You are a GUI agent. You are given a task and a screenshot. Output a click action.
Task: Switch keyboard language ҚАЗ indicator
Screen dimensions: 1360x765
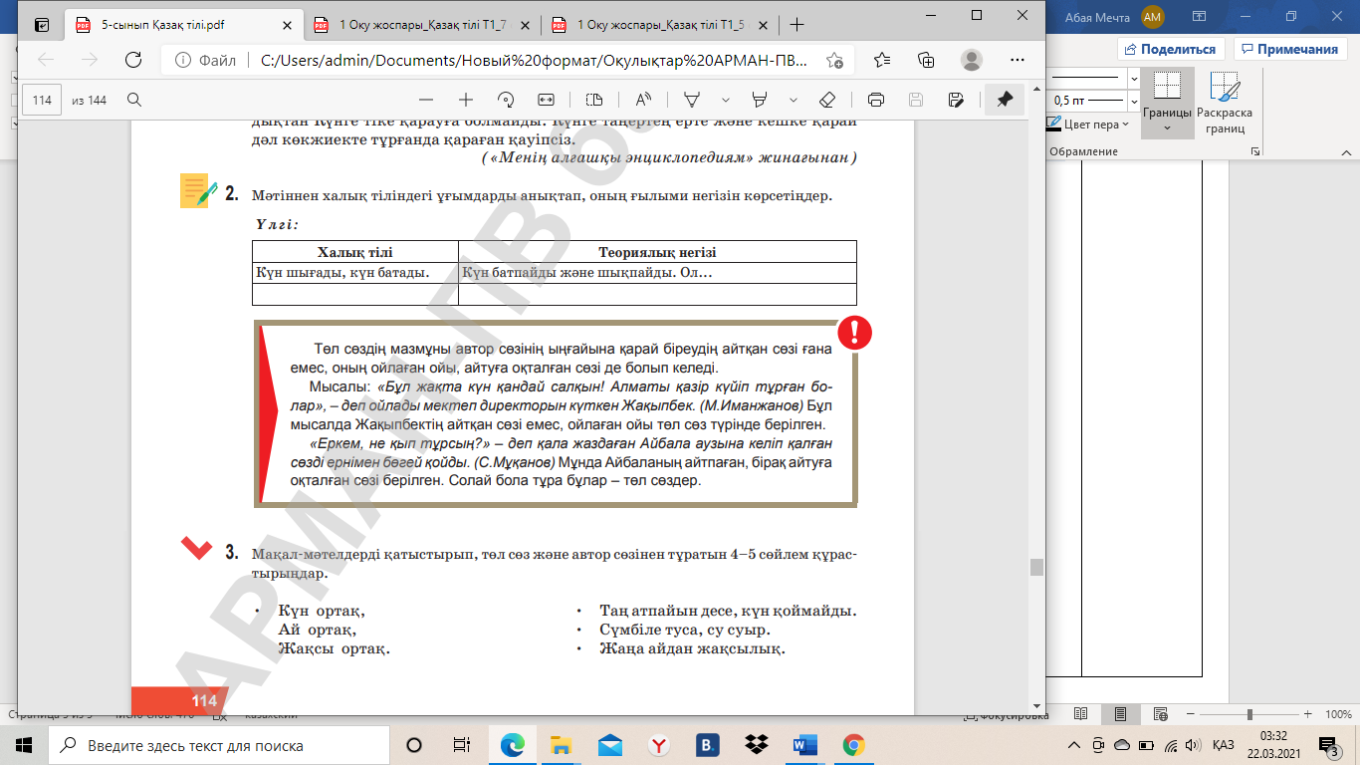point(1225,745)
